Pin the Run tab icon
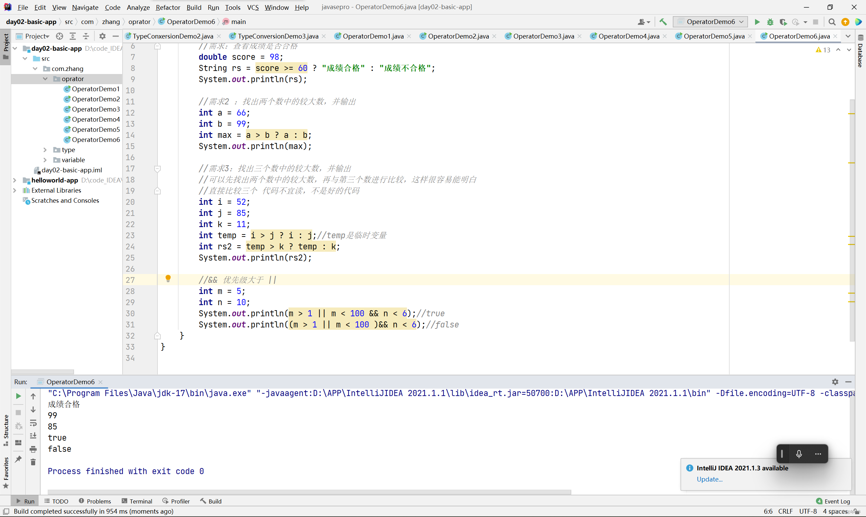 coord(19,459)
